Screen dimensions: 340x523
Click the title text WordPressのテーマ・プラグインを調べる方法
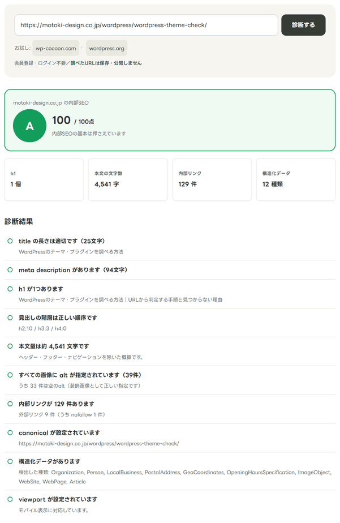click(71, 252)
